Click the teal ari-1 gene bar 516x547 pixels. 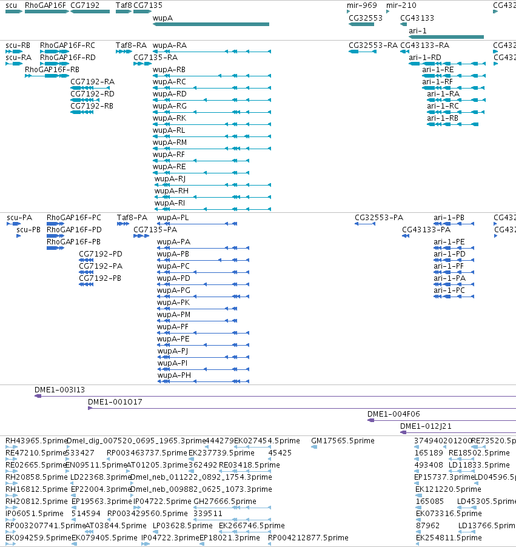[x=446, y=36]
